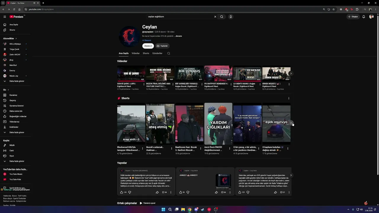This screenshot has height=213, width=379.
Task: Expand channel description with ...devamı
Action: pos(178,36)
